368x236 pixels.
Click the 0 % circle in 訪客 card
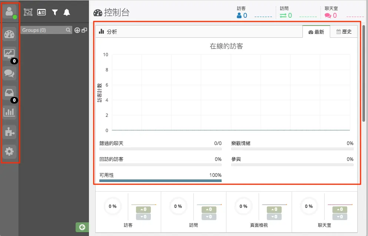(113, 206)
